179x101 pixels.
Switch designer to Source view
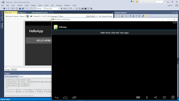[x=14, y=69]
